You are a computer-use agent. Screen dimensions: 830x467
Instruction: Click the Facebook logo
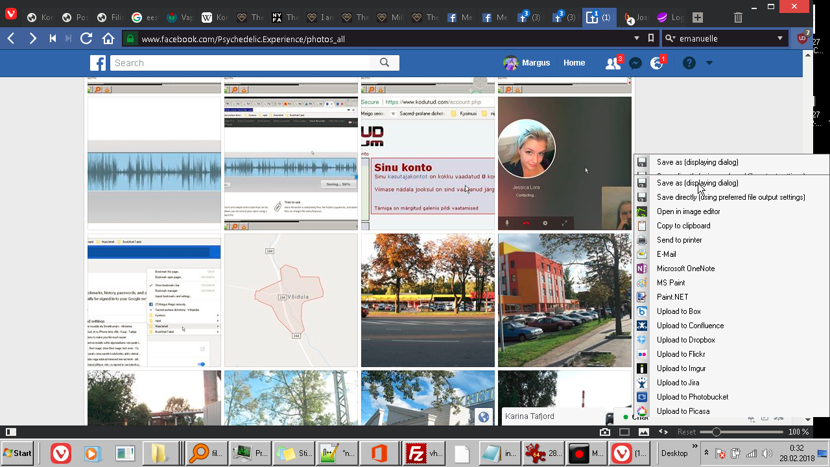[x=98, y=63]
